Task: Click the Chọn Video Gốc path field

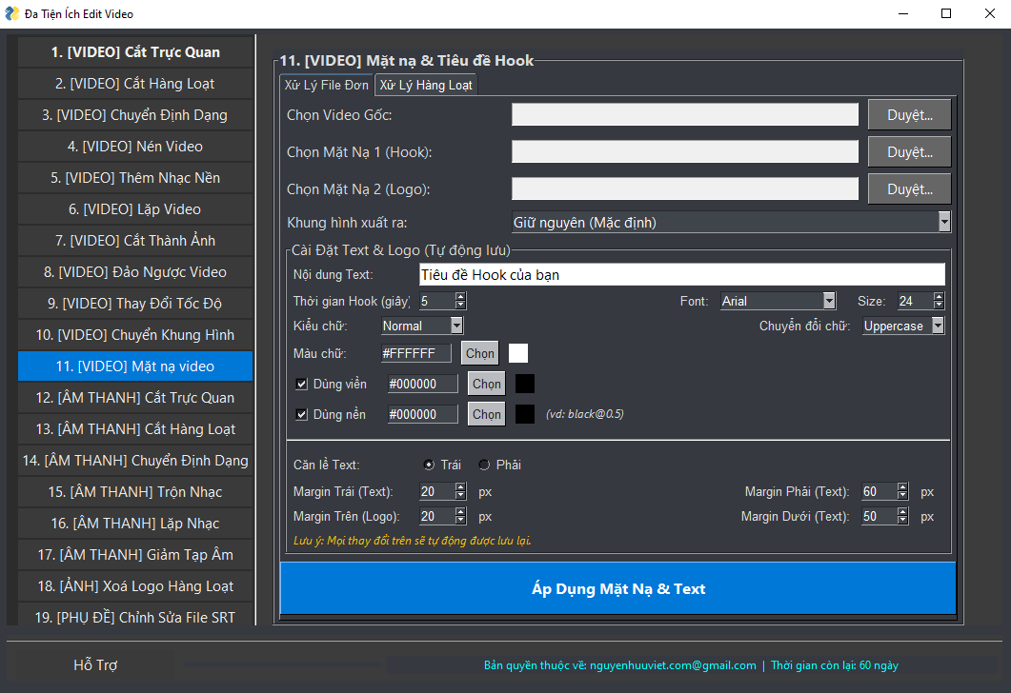Action: pyautogui.click(x=685, y=114)
